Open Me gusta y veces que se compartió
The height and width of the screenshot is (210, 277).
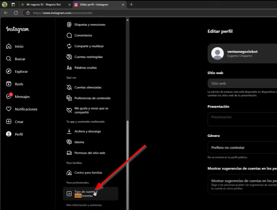click(x=91, y=110)
